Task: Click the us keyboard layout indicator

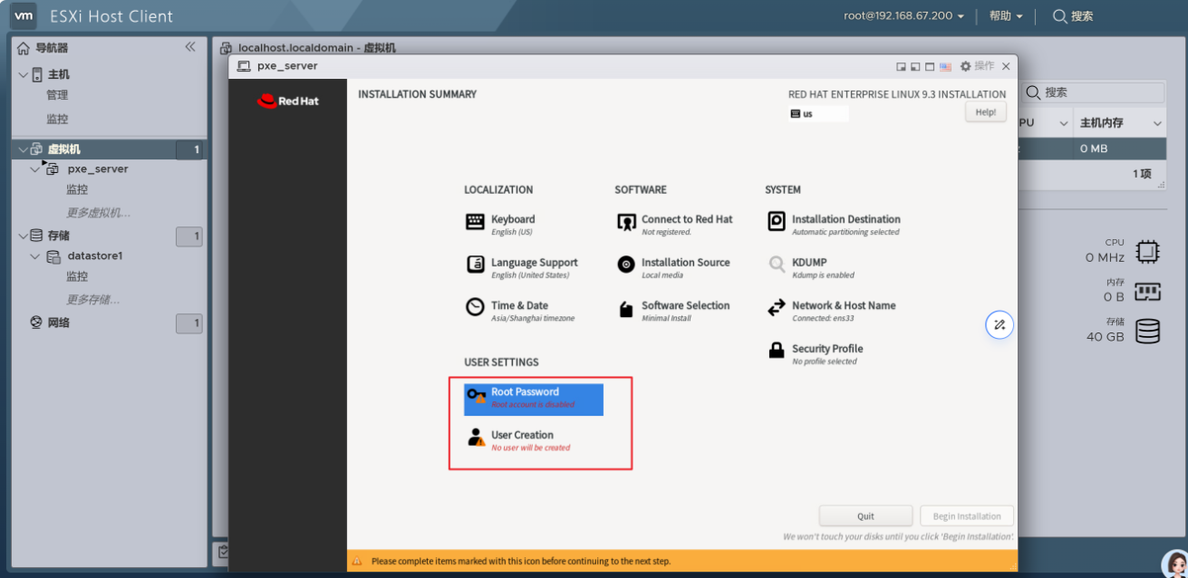Action: (x=819, y=114)
